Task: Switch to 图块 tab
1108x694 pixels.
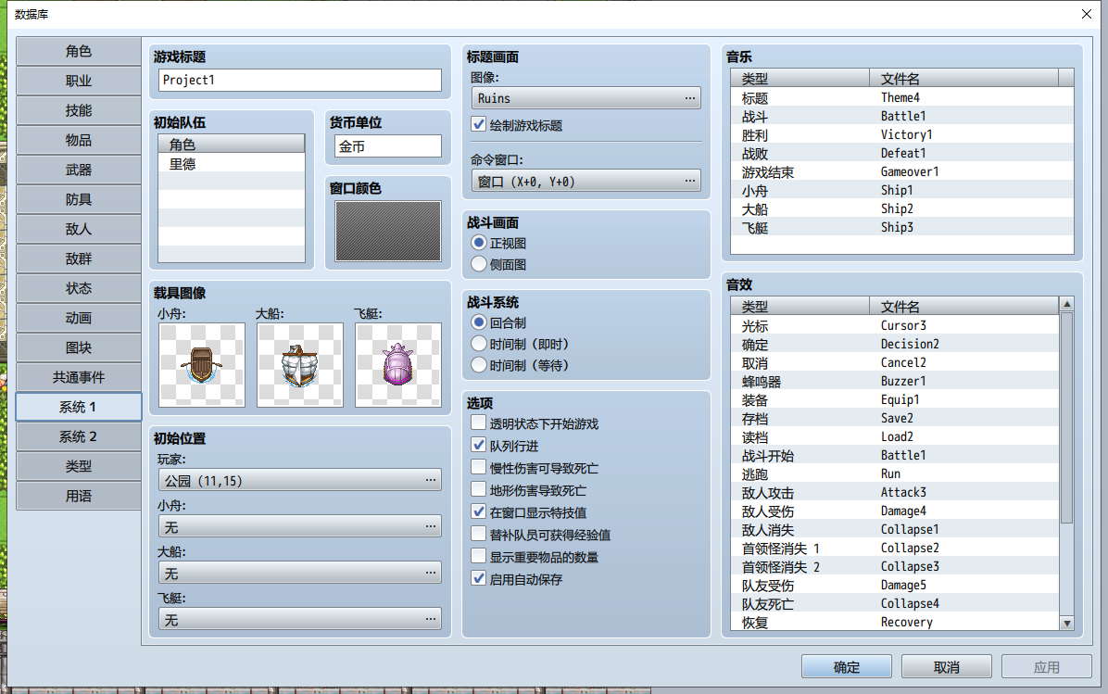Action: (x=79, y=347)
